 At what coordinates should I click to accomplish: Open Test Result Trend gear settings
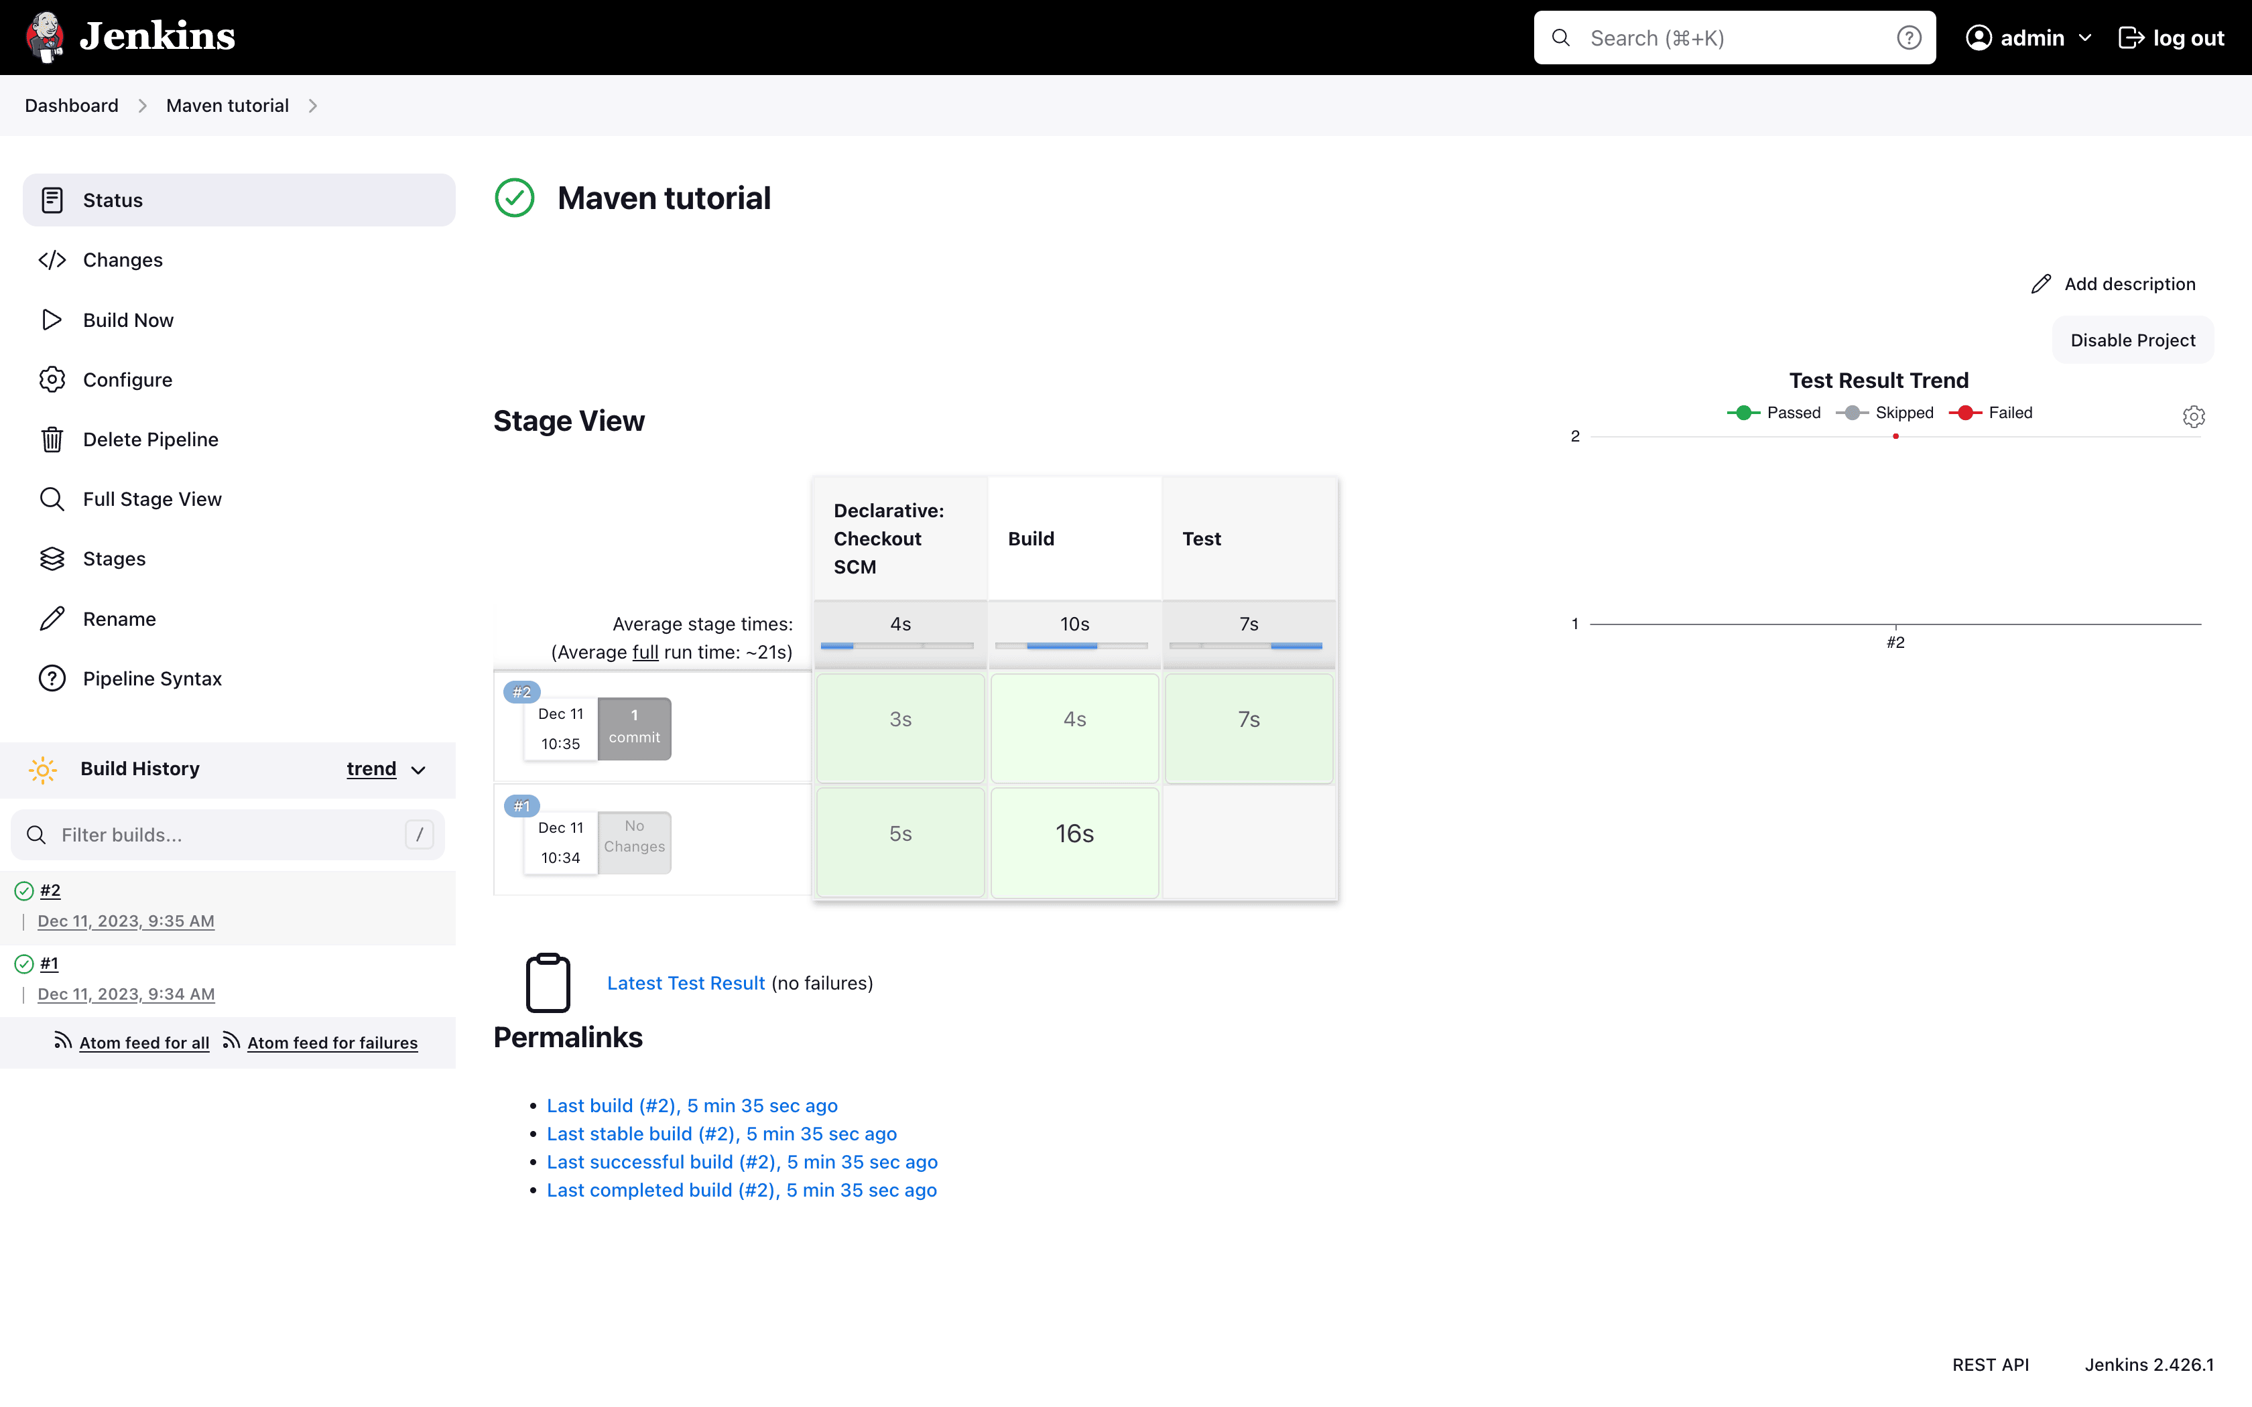click(x=2194, y=416)
